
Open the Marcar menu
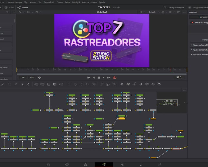[x=33, y=2]
